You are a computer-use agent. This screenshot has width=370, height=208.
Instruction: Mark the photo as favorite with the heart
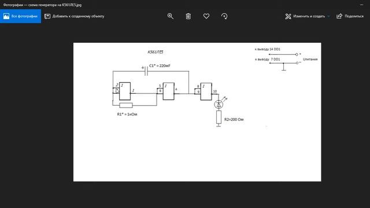click(206, 16)
